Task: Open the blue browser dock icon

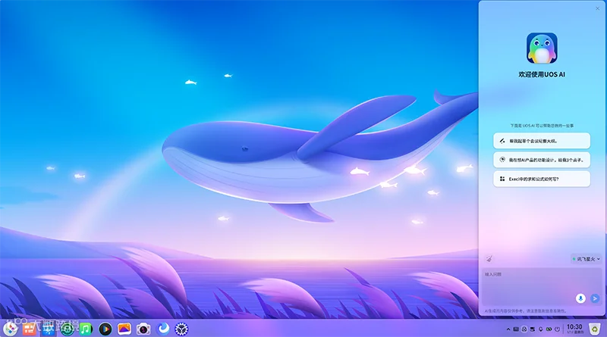Action: [163, 329]
